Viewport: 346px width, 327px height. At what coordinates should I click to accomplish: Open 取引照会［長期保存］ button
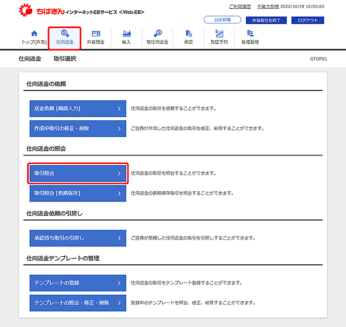coord(78,193)
